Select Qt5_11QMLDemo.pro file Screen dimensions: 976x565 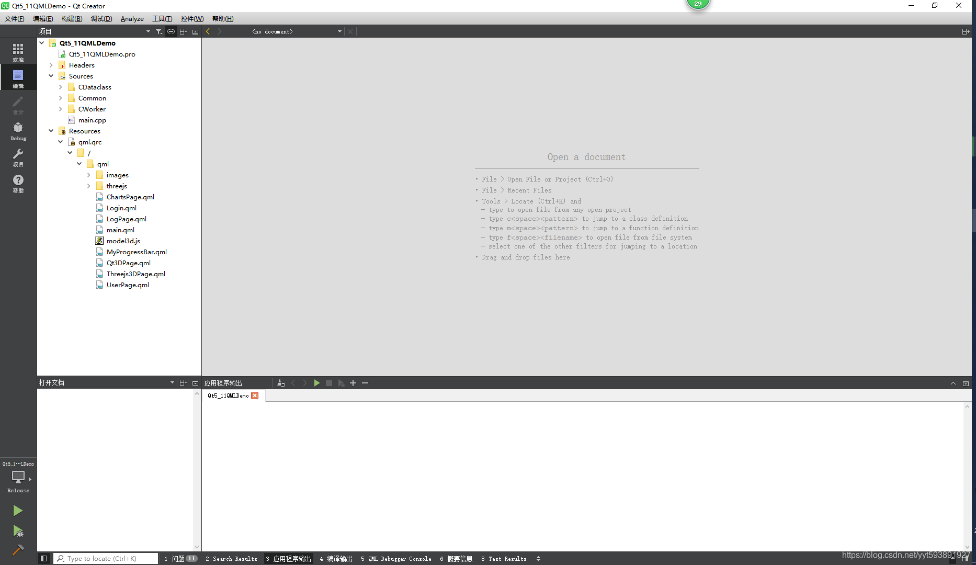point(102,54)
